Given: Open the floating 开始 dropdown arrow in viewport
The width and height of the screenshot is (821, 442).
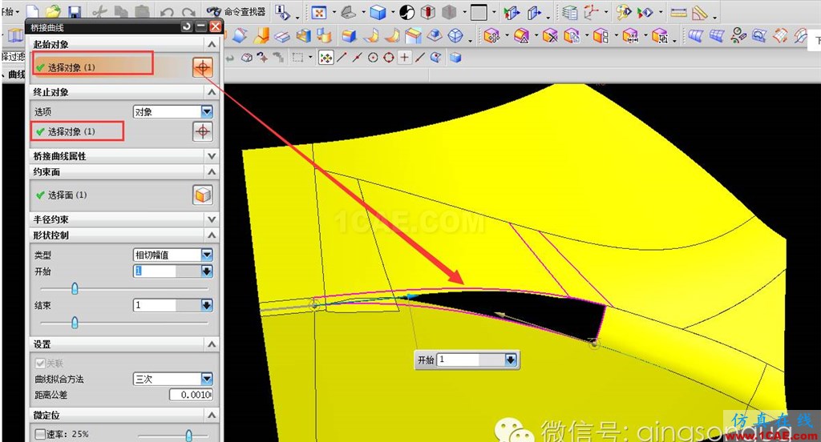Looking at the screenshot, I should pos(511,360).
